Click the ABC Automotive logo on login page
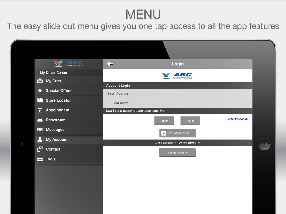Viewport: 286px width, 214px height. pyautogui.click(x=182, y=76)
